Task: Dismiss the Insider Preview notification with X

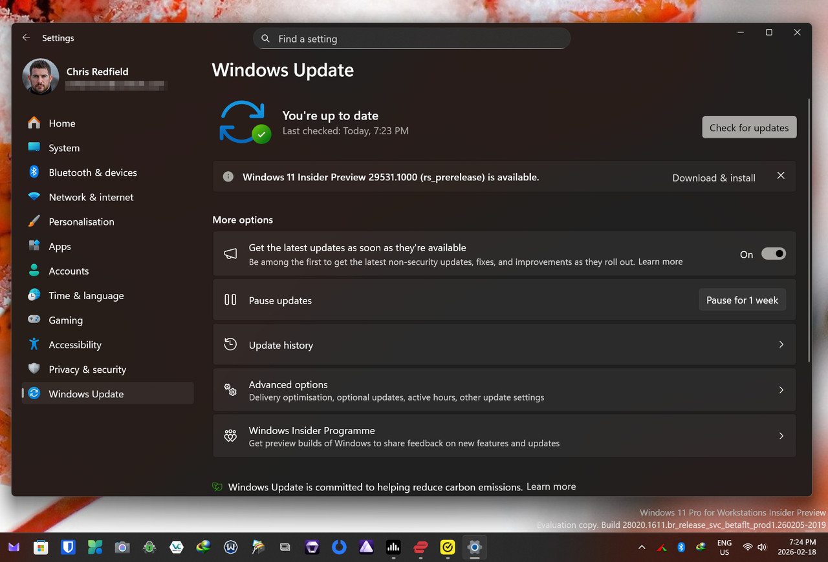Action: [781, 176]
